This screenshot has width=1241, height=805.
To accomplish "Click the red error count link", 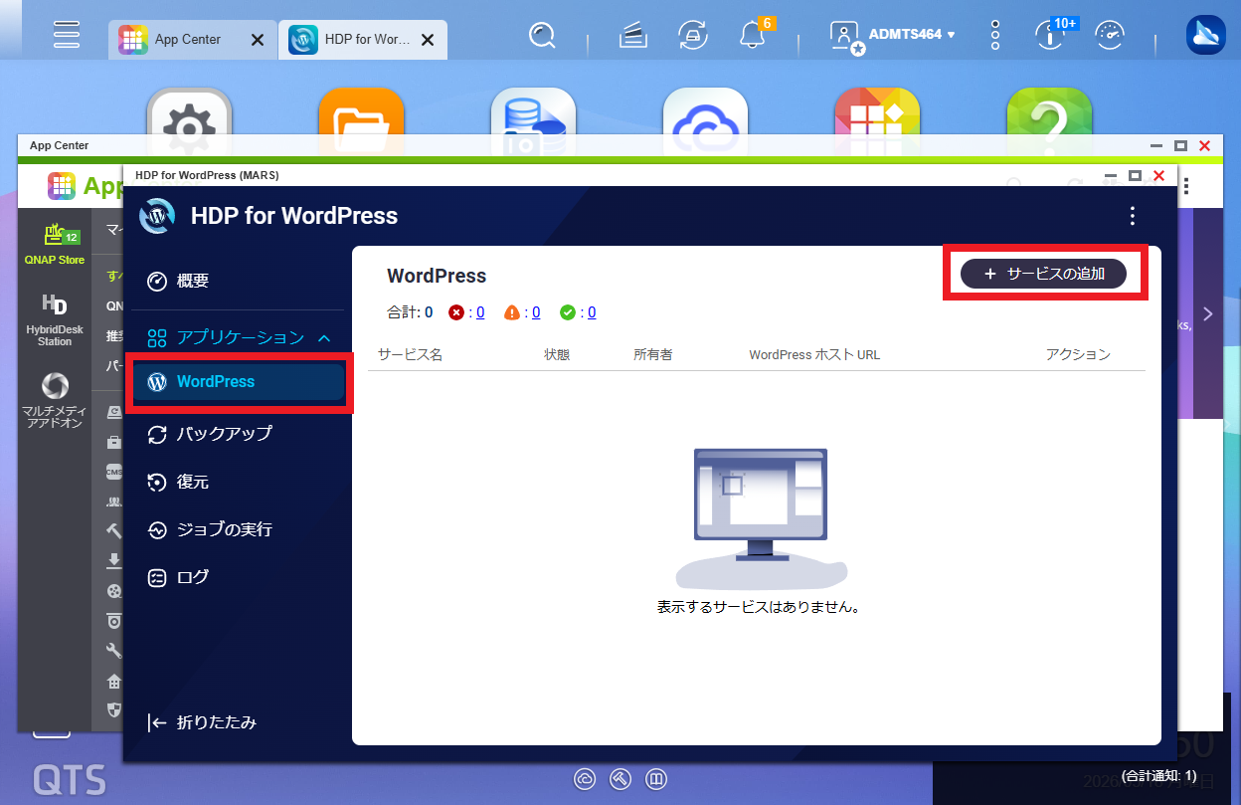I will pos(479,312).
